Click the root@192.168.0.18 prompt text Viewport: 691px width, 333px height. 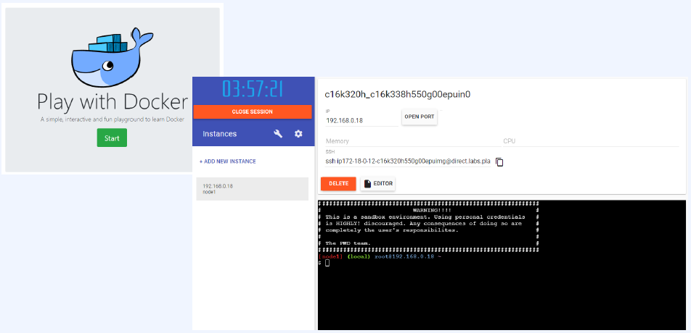pyautogui.click(x=404, y=256)
